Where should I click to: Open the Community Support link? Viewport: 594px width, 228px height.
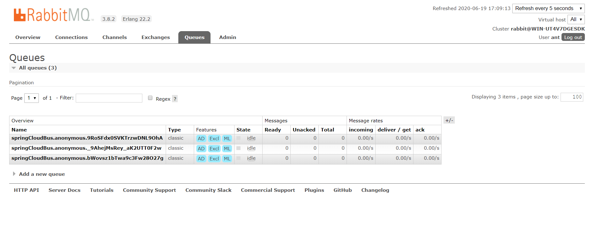(149, 190)
